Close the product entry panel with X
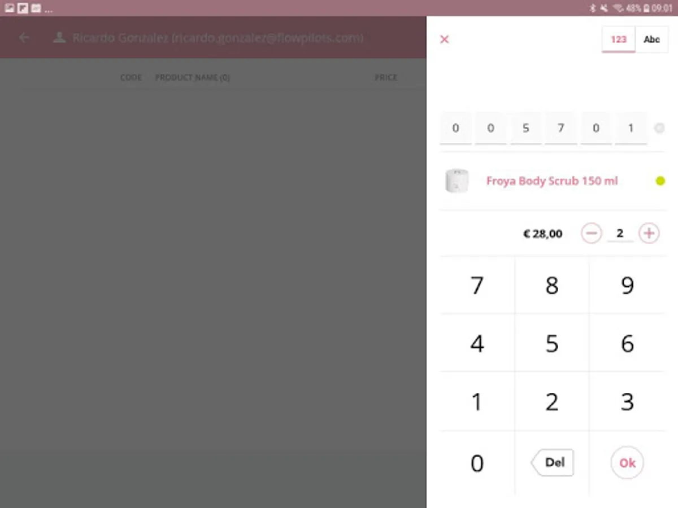This screenshot has height=508, width=678. point(444,39)
